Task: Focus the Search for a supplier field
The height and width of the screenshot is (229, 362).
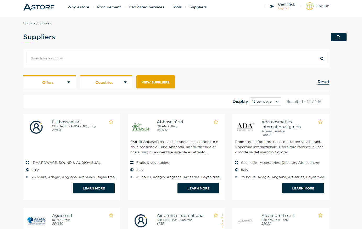Action: point(176,58)
